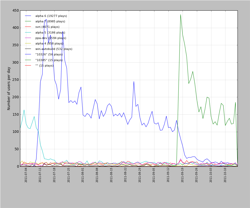
Task: Click the x-axis date 2011-07-04
Action: (26, 175)
